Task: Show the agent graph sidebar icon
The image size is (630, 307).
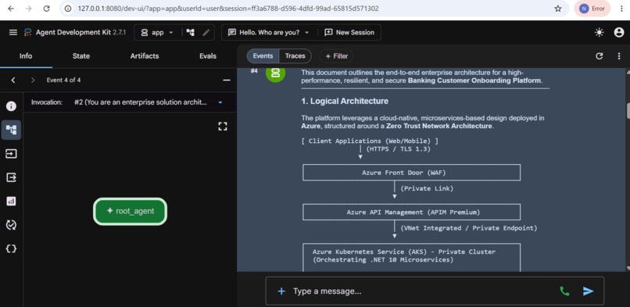Action: [11, 130]
